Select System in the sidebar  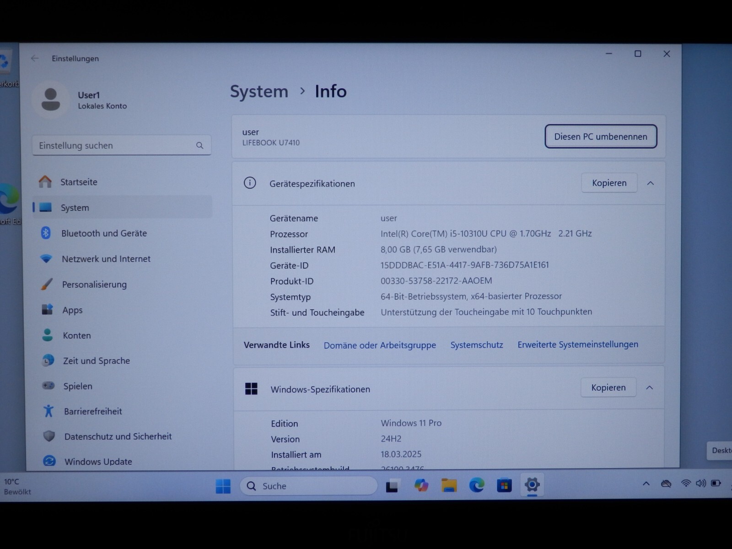tap(122, 207)
